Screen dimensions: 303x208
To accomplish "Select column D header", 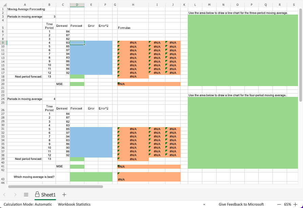I will click(x=77, y=5).
